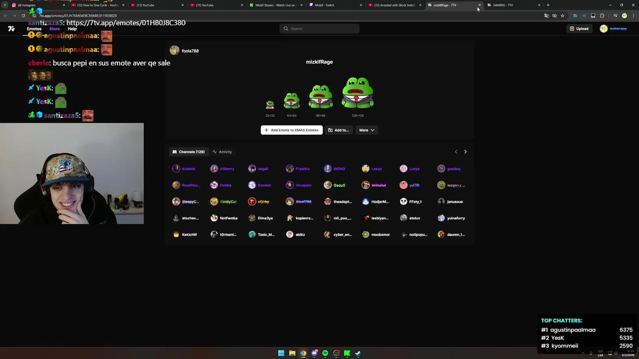Viewport: 639px width, 359px height.
Task: Open Discord from taskbar
Action: [314, 353]
